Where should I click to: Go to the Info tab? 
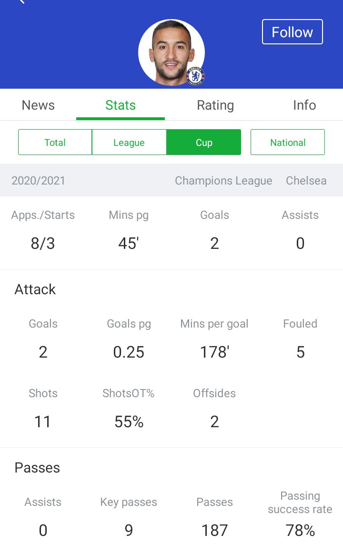[304, 105]
